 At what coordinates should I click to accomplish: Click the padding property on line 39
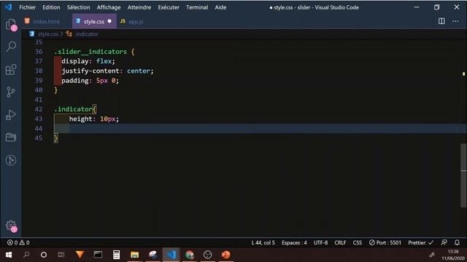click(x=75, y=81)
